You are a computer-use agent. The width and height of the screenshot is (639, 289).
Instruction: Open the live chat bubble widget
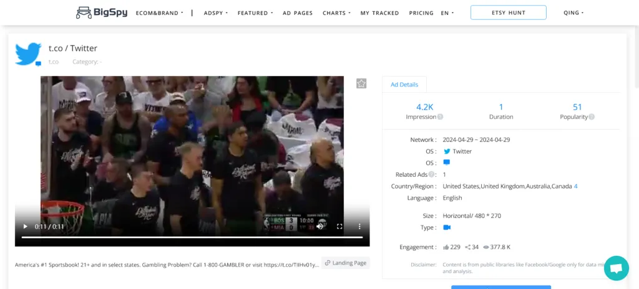coord(616,268)
